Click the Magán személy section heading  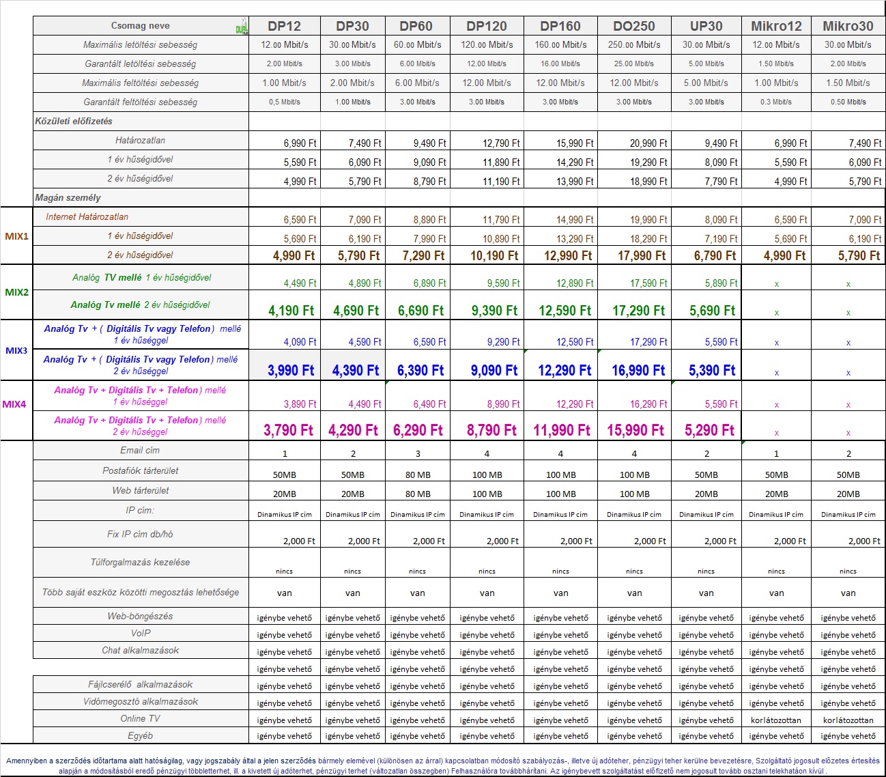68,197
